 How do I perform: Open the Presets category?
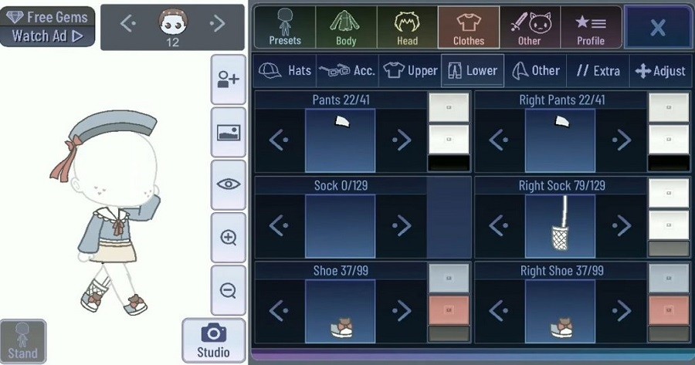click(284, 28)
